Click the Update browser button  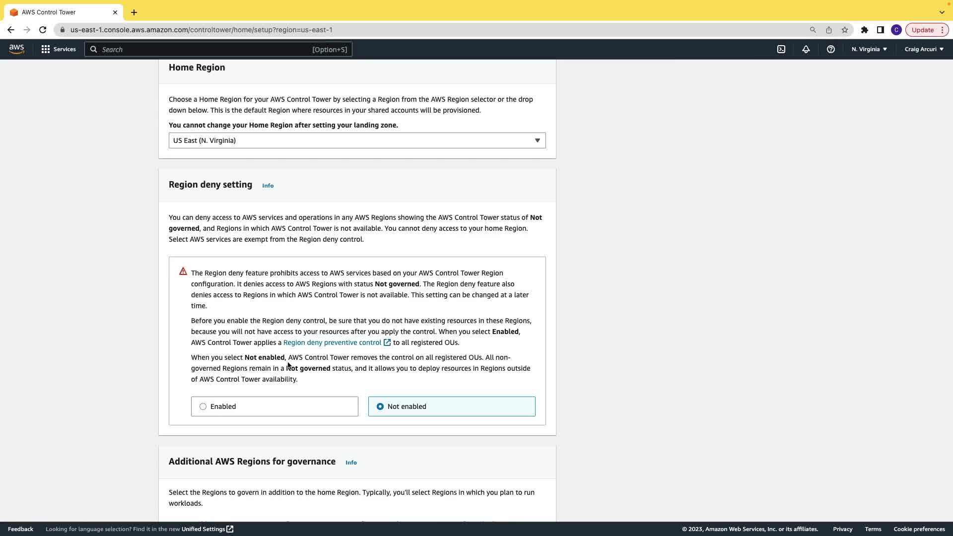tap(922, 30)
